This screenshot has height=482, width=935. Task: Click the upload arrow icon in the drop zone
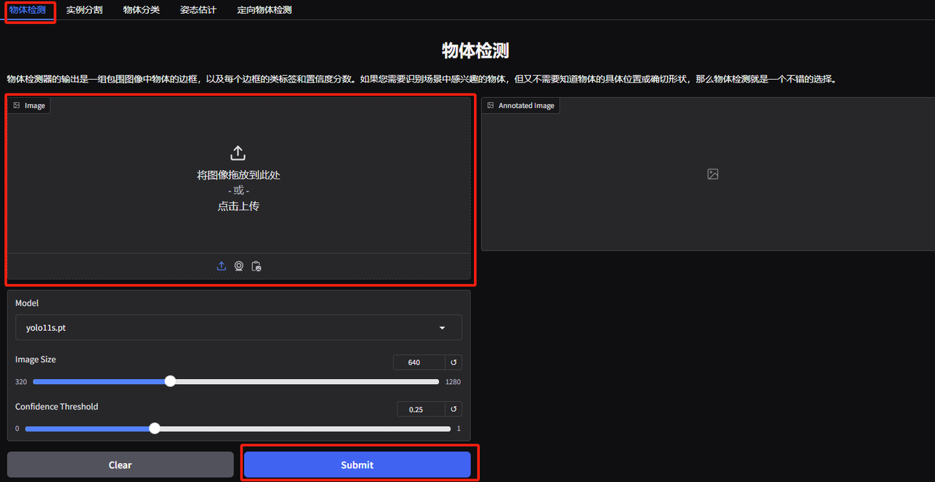pyautogui.click(x=238, y=152)
